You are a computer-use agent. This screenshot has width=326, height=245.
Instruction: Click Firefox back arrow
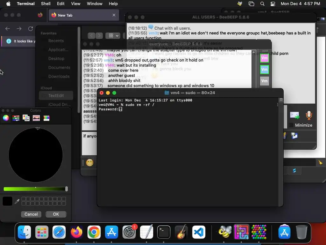click(8, 28)
